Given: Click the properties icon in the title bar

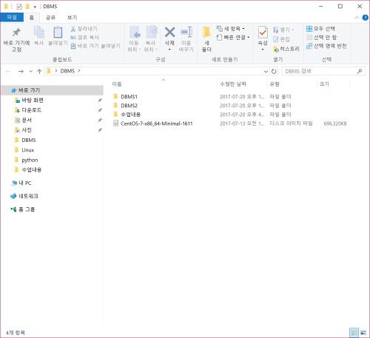Looking at the screenshot, I should point(19,7).
